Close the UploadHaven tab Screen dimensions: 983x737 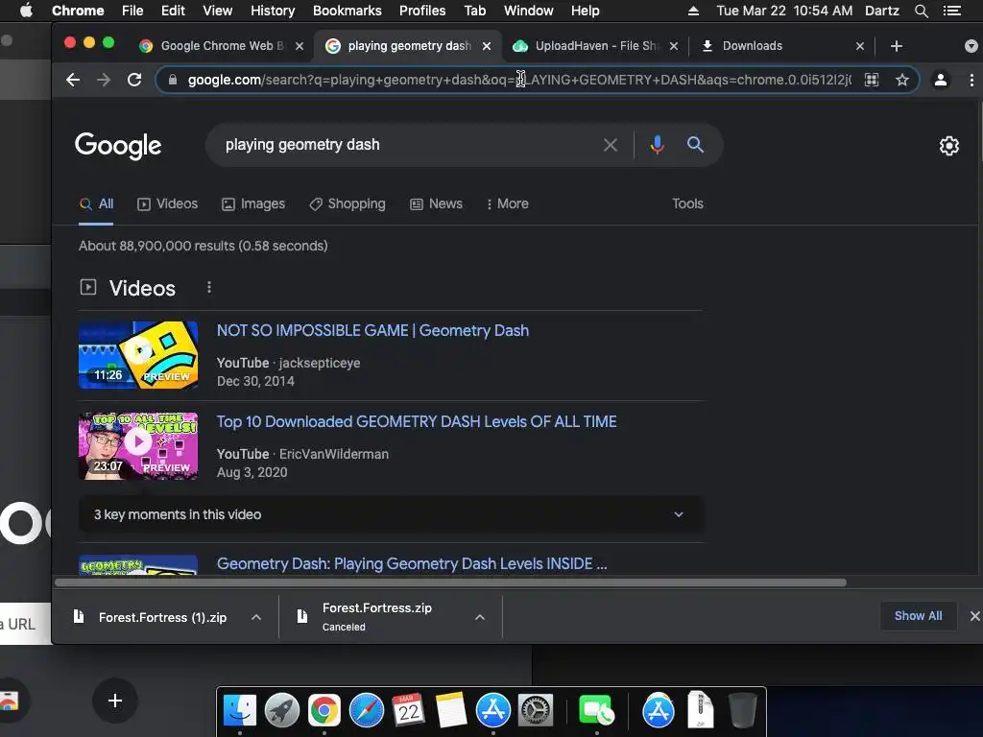(673, 46)
